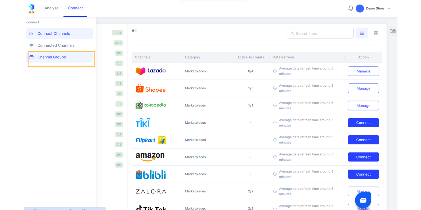Click the app logo with BETA badge
The height and width of the screenshot is (210, 421).
(x=32, y=9)
